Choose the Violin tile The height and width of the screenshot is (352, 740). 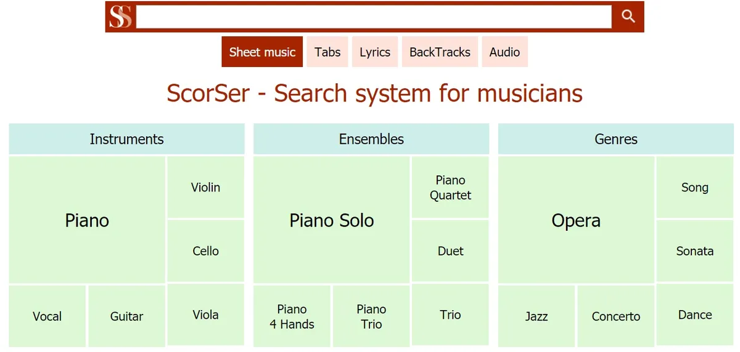(x=205, y=188)
